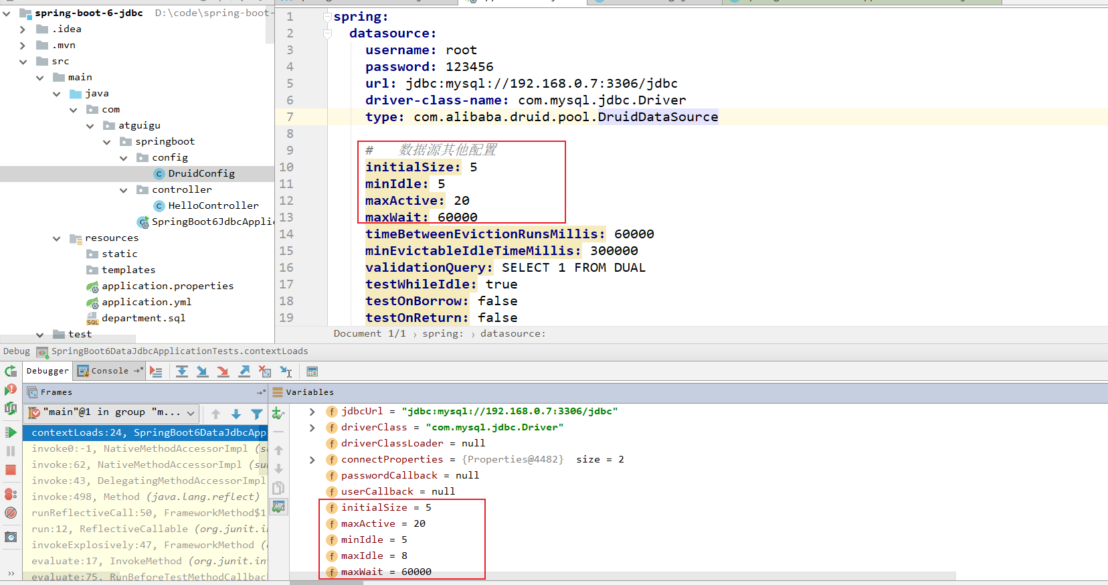Expand the connectProperties variable node
The width and height of the screenshot is (1108, 585).
tap(312, 460)
